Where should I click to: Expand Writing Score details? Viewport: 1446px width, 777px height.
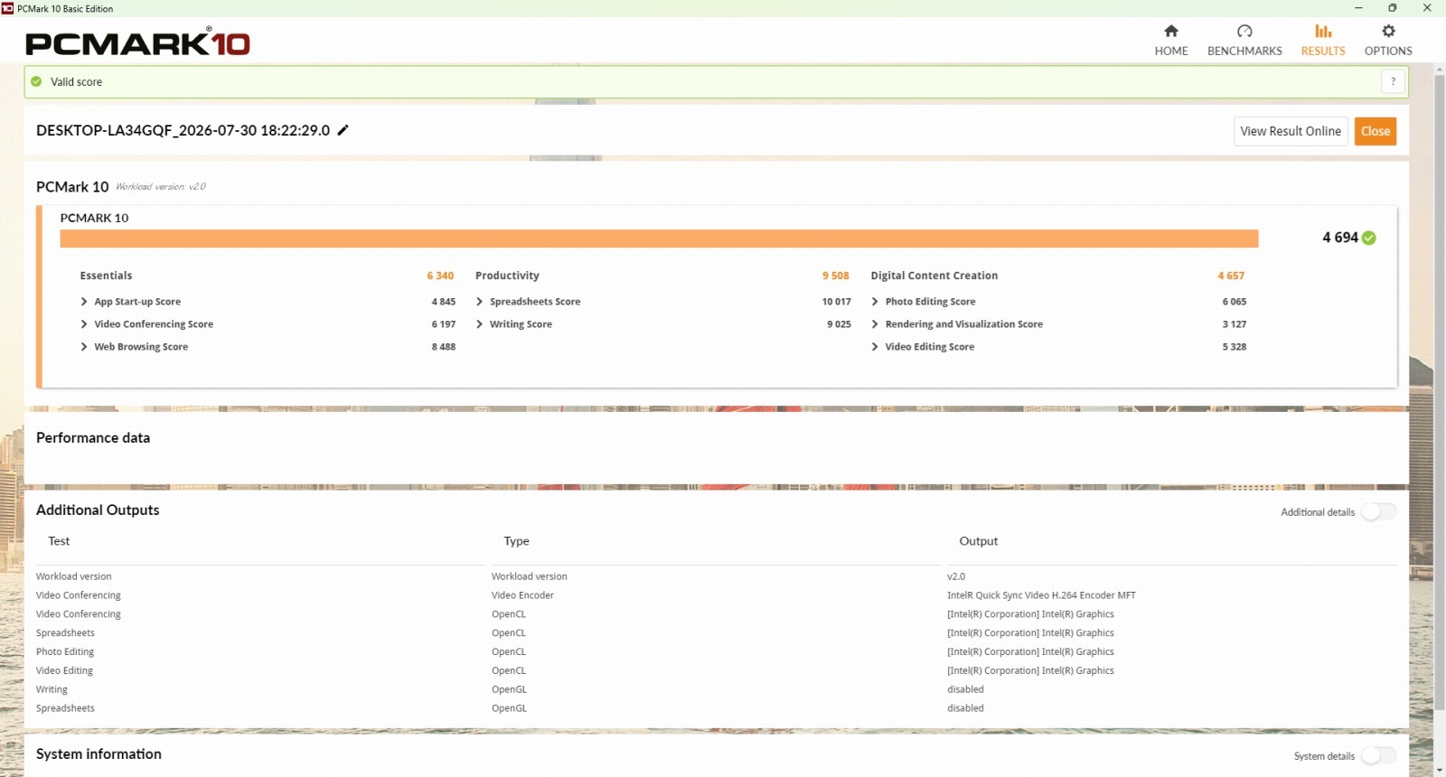click(480, 324)
